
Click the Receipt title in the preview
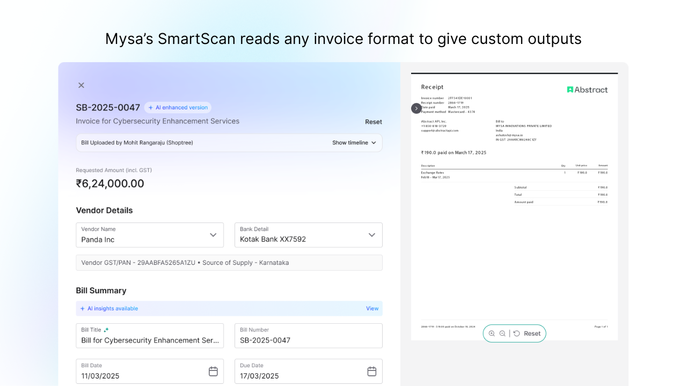tap(432, 87)
